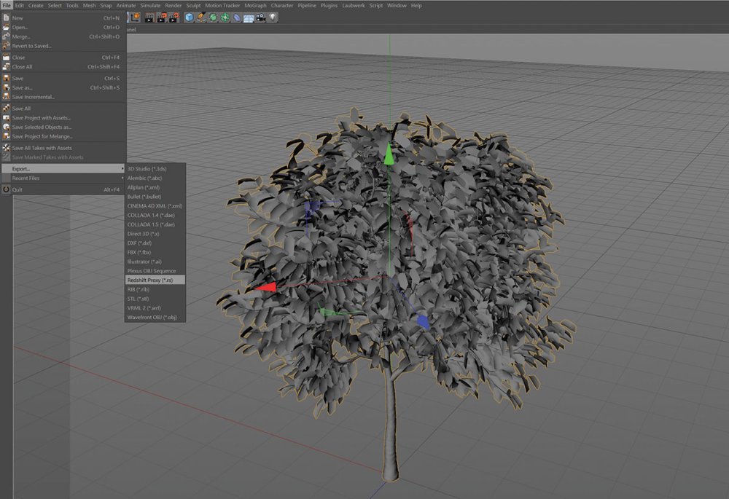The height and width of the screenshot is (499, 729).
Task: Export as Redshift Proxy (*.rs)
Action: click(155, 280)
